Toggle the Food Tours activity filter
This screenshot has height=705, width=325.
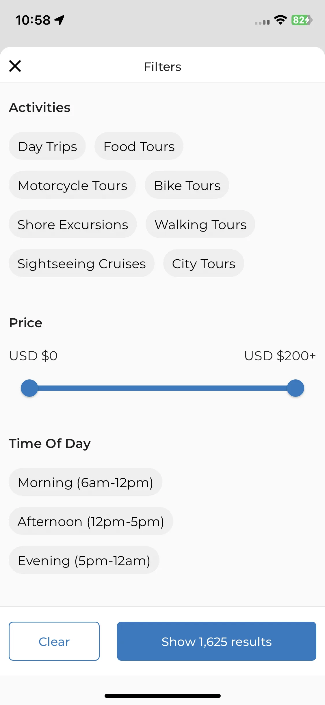139,146
